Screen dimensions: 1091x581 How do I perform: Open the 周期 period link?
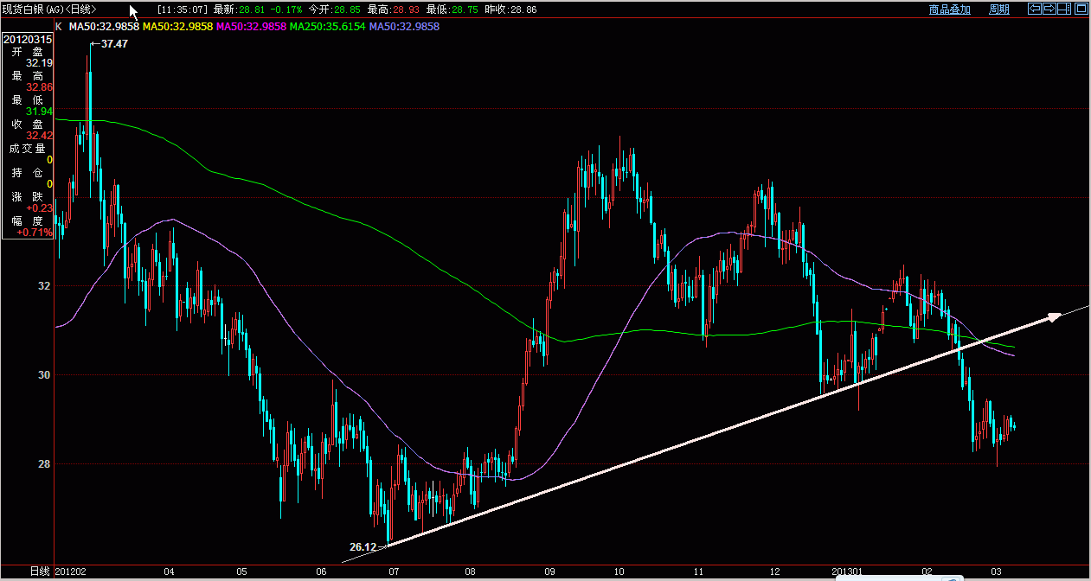point(999,10)
